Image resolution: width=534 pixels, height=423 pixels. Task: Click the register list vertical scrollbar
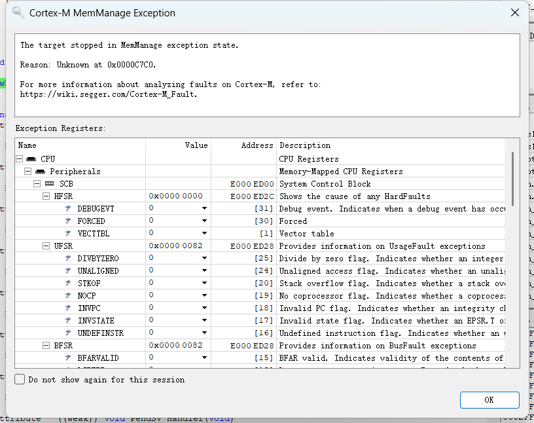click(512, 177)
